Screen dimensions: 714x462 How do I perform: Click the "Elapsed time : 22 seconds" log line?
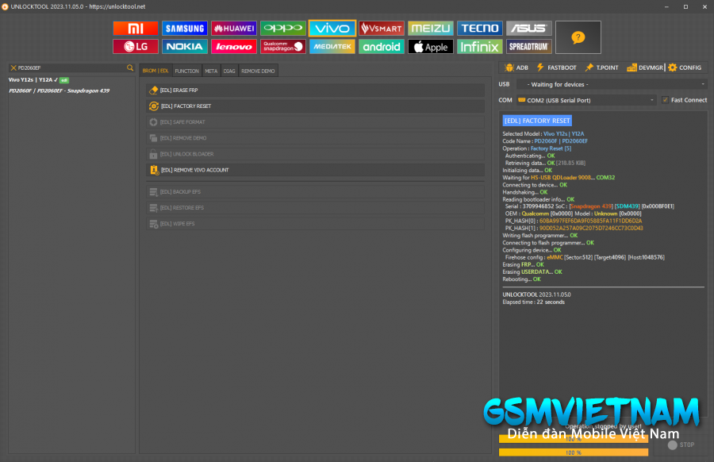tap(533, 302)
